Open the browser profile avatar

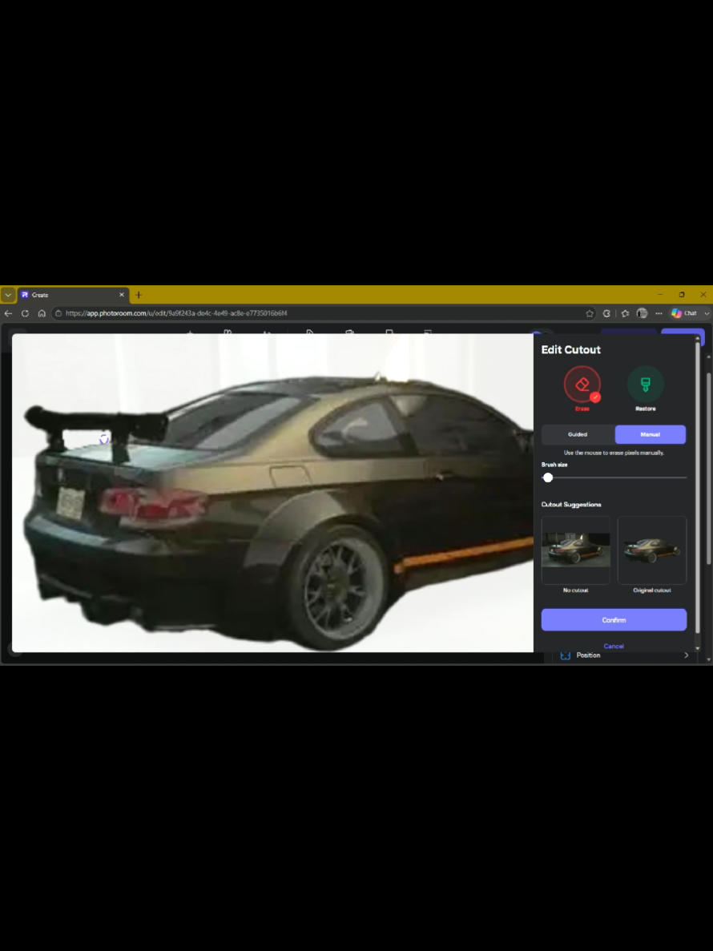click(x=642, y=313)
